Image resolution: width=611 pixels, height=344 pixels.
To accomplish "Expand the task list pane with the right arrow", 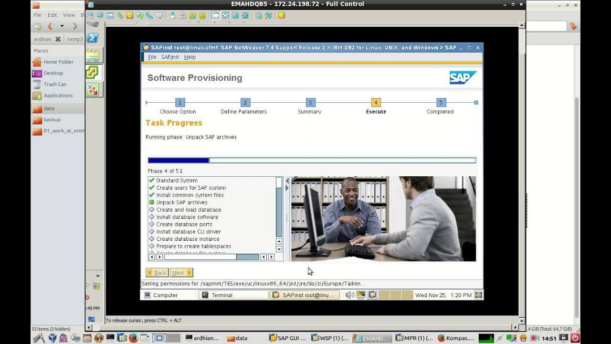I will (287, 188).
